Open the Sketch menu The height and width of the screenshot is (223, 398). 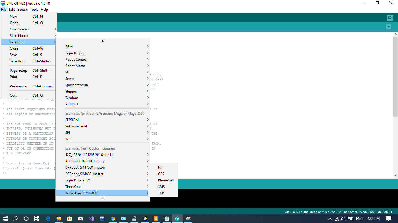tap(22, 10)
